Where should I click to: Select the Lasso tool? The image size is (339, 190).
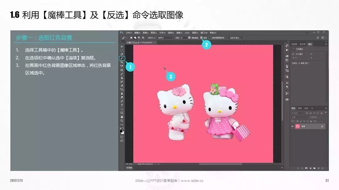122,54
